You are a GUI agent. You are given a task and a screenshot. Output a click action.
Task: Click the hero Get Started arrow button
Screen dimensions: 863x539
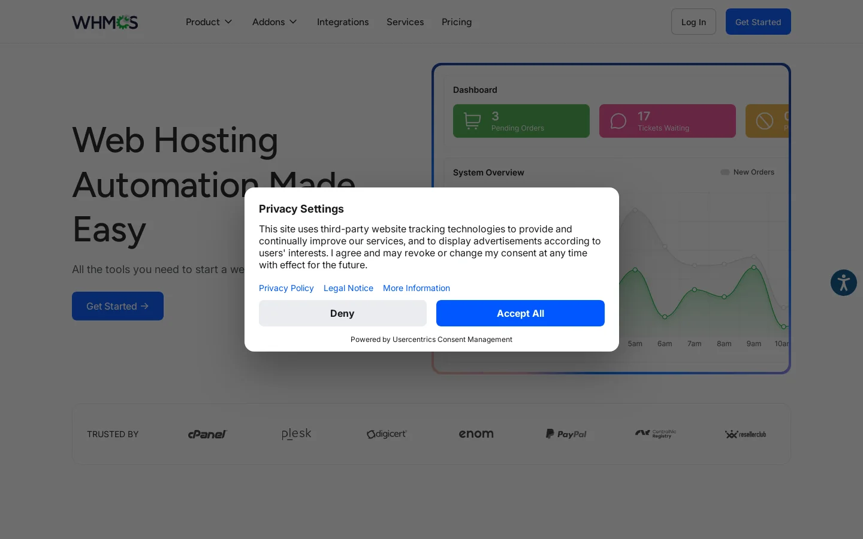[x=117, y=306]
